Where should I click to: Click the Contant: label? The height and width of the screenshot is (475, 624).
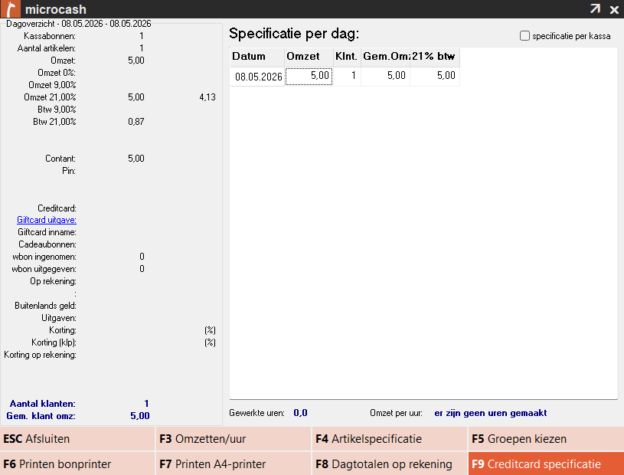[60, 159]
